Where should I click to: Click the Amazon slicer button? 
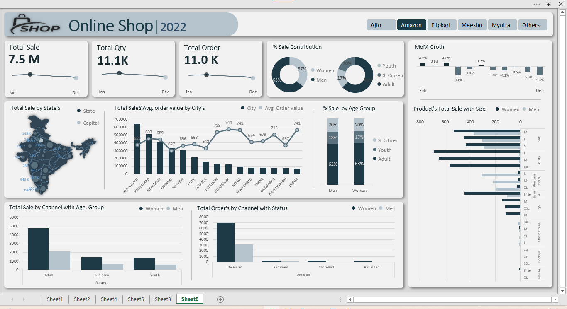click(412, 25)
